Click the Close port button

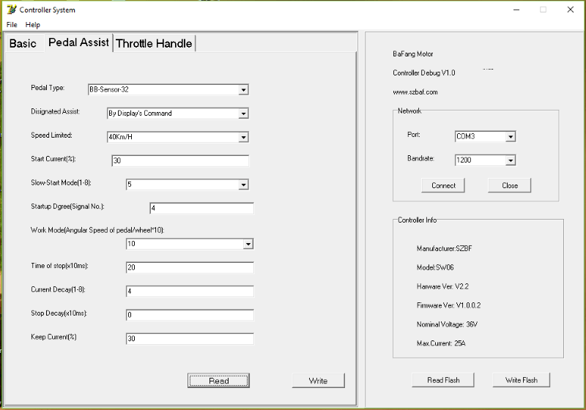tap(510, 185)
